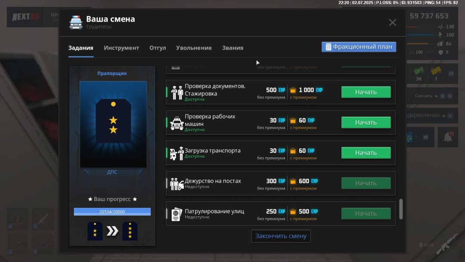Image resolution: width=465 pixels, height=262 pixels.
Task: Click the Дежурство на постах title
Action: click(x=213, y=181)
